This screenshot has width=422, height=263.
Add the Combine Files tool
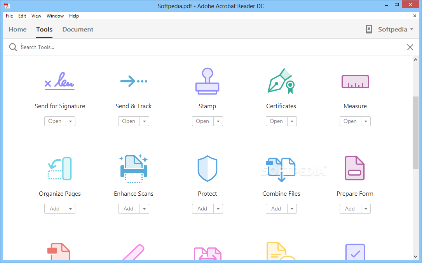tap(276, 209)
